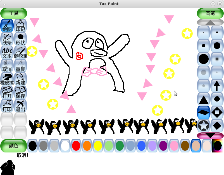Image resolution: width=224 pixels, height=175 pixels.
Task: Open the rainbow custom color picker
Action: tap(218, 146)
